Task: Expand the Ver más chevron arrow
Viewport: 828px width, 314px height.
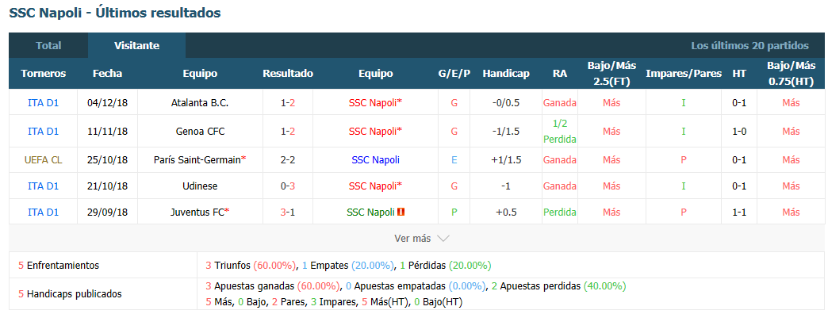Action: [x=443, y=239]
